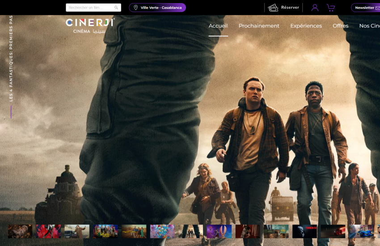Go to the Accueil menu item
The width and height of the screenshot is (380, 246).
(218, 25)
